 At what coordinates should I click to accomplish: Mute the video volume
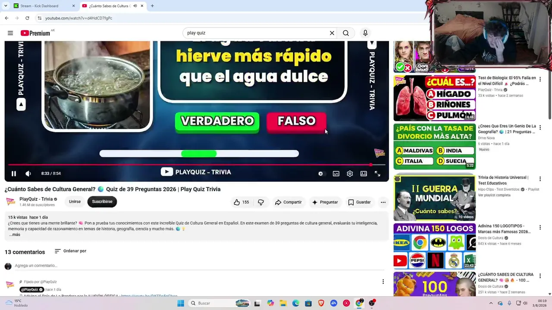pyautogui.click(x=28, y=174)
